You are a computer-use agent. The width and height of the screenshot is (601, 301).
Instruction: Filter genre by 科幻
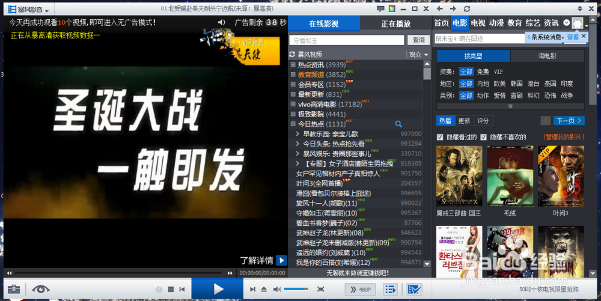tap(533, 96)
